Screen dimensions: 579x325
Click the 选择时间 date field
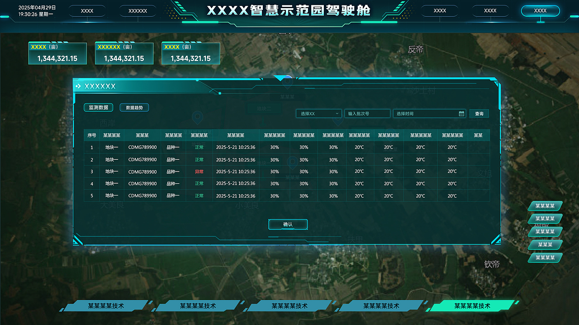(x=429, y=114)
